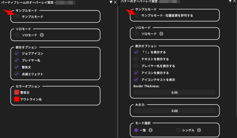This screenshot has height=138, width=237.
Task: Click info icon beside right panel ソロモード
Action: [x=161, y=34]
